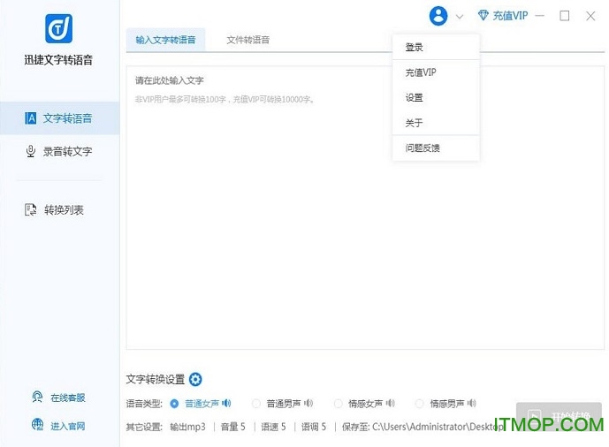Preview 普通男声 with its speaker icon
The width and height of the screenshot is (609, 447).
pos(308,404)
